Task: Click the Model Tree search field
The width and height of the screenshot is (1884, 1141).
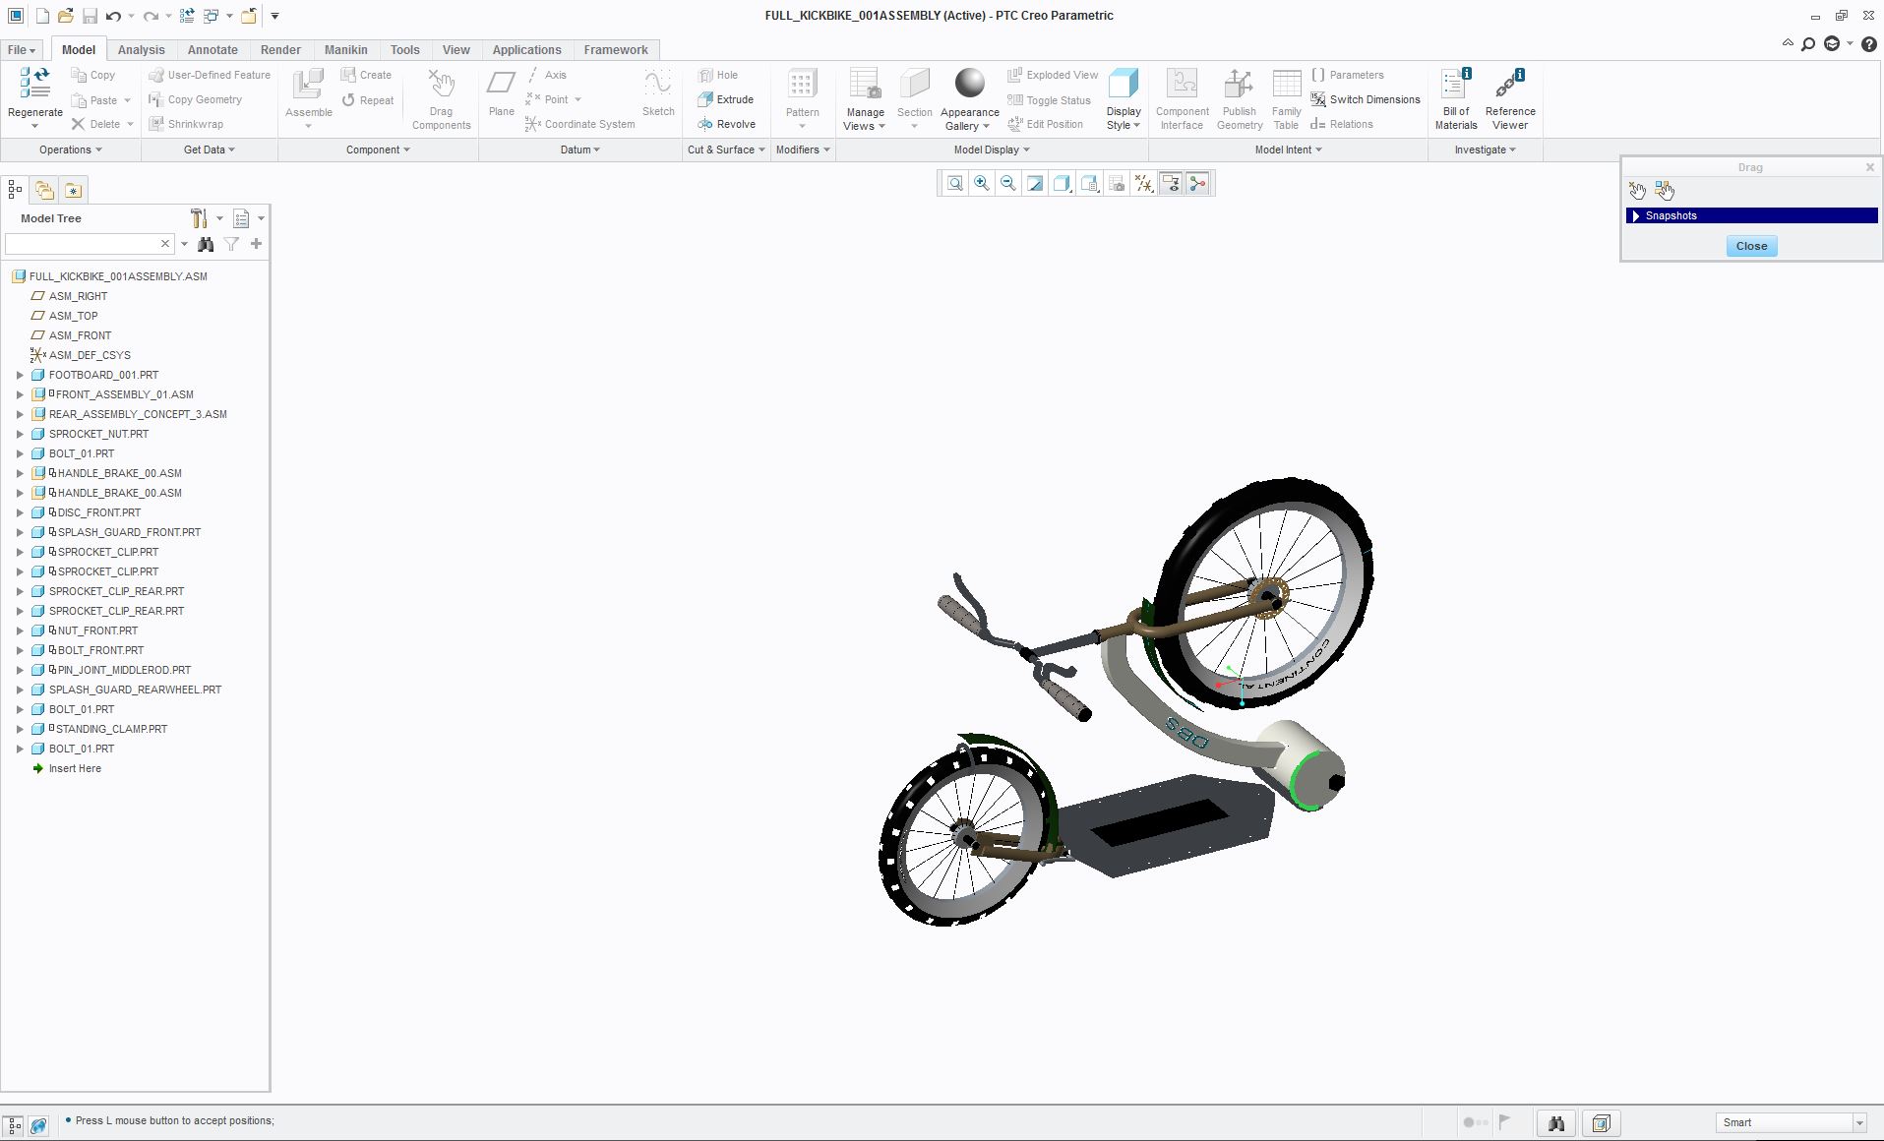Action: 81,243
